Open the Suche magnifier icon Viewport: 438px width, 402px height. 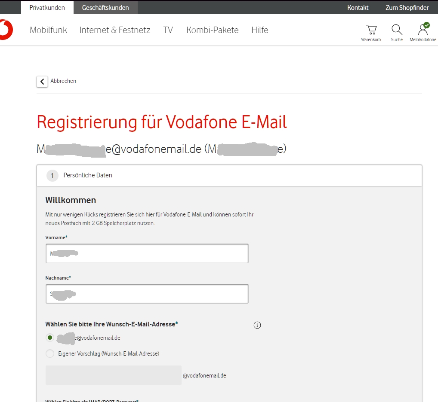(x=397, y=30)
